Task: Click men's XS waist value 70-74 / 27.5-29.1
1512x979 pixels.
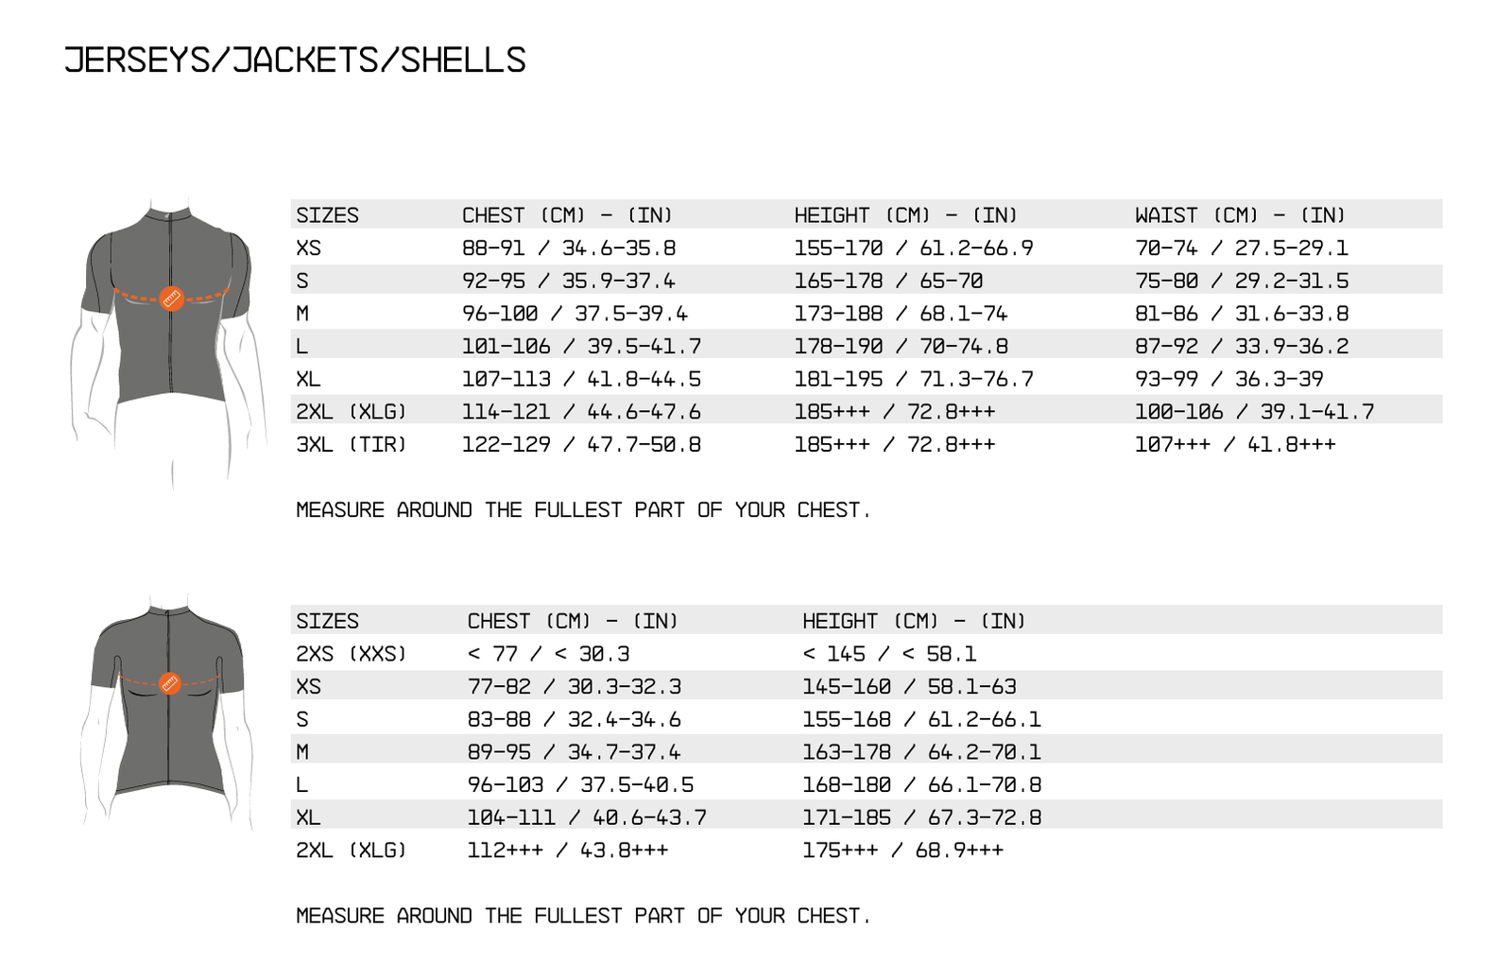Action: click(x=1242, y=249)
